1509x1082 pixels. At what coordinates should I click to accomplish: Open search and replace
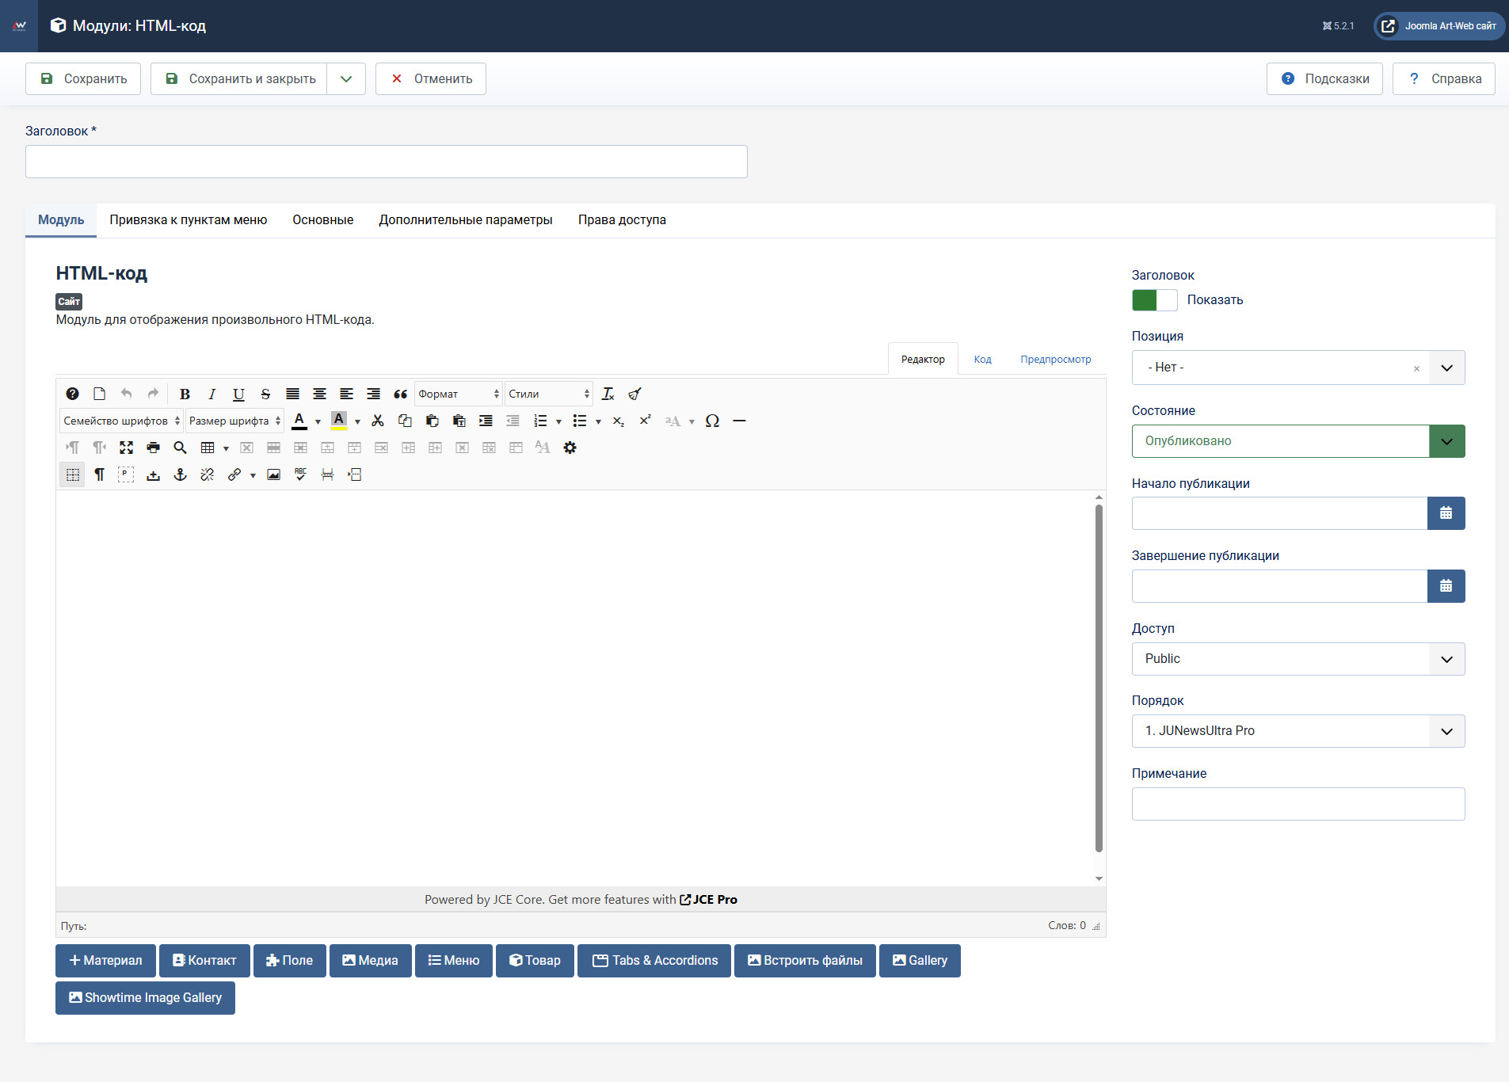180,448
